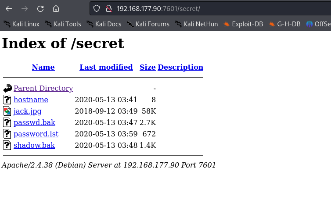This screenshot has height=211, width=331.
Task: Click the insecure connection padlock icon
Action: click(x=109, y=8)
